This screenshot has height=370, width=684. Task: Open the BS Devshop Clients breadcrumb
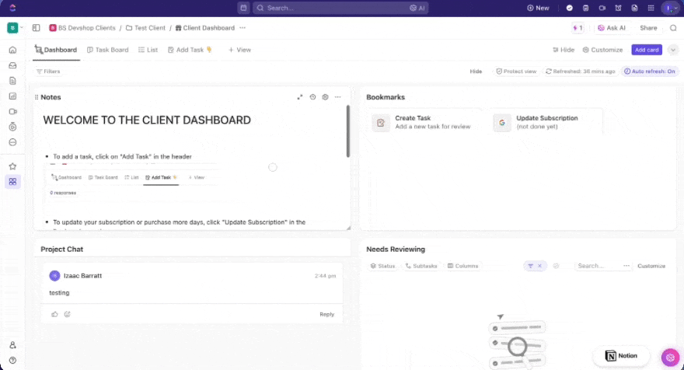(x=82, y=28)
